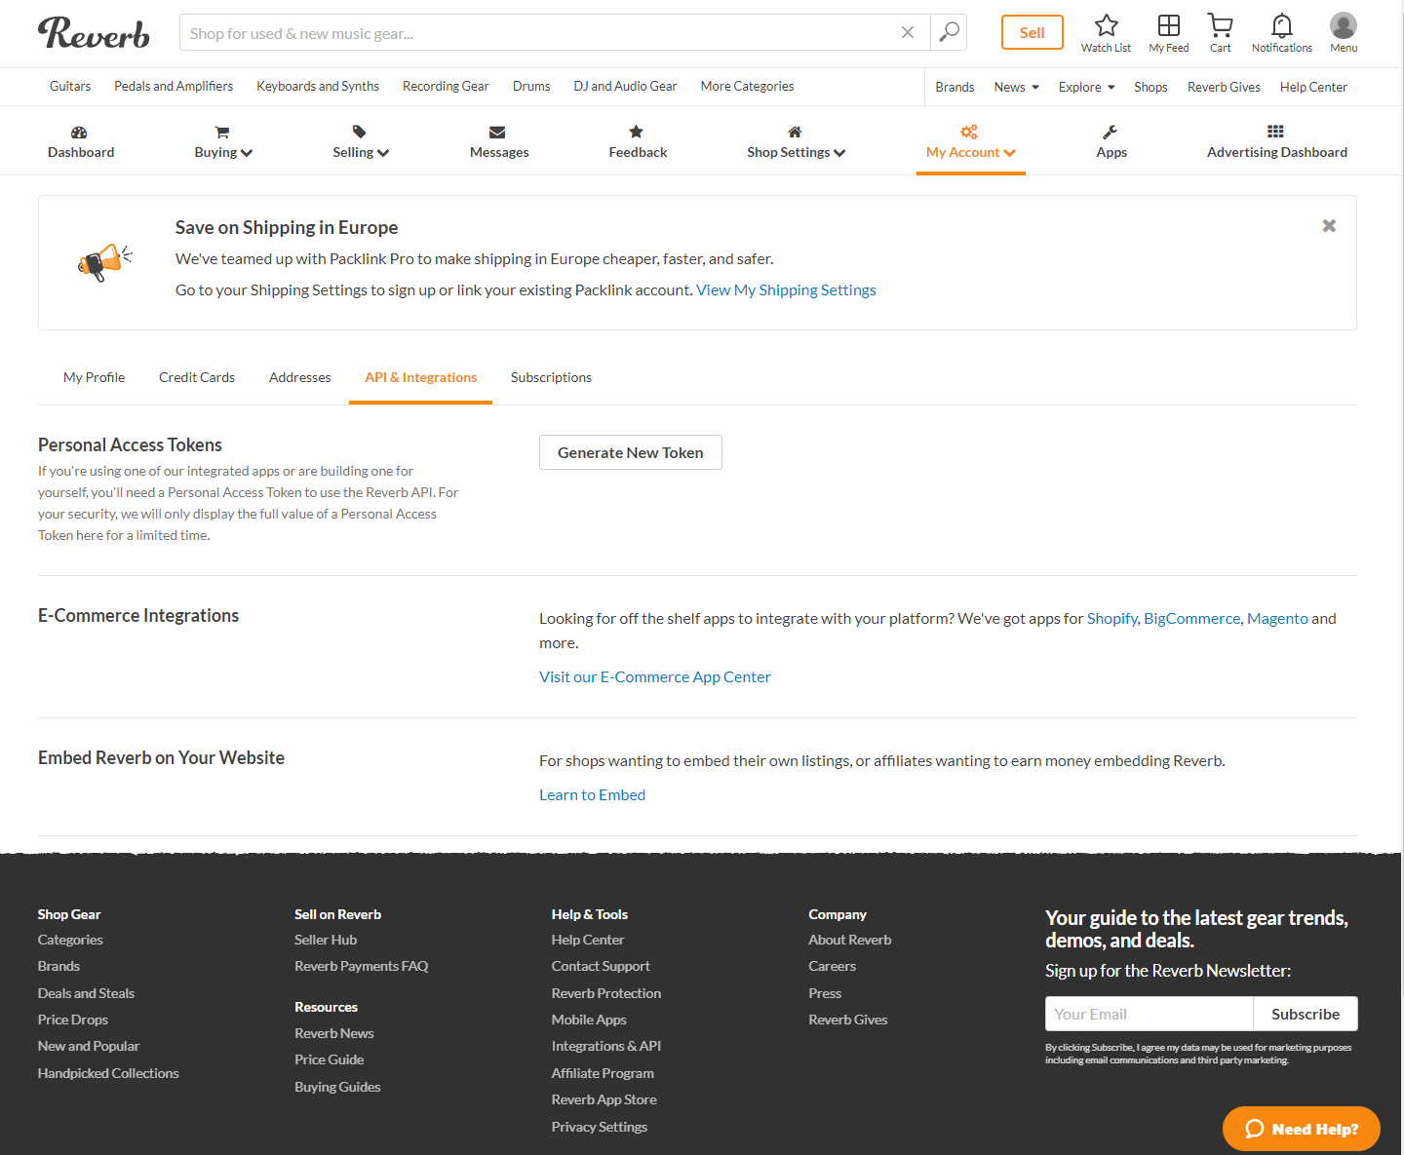Open My Feed grid icon
Viewport: 1404px width, 1155px height.
tap(1168, 25)
